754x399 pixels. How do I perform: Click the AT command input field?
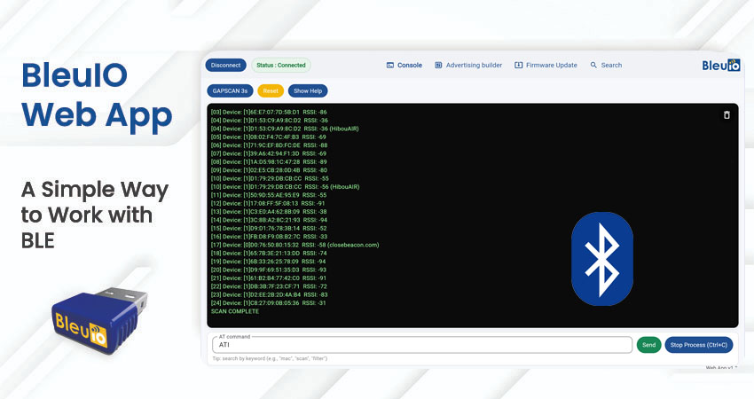422,345
